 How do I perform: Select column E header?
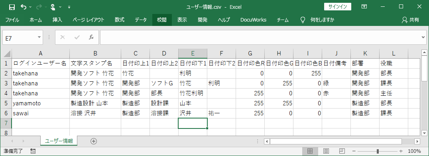tap(193, 53)
